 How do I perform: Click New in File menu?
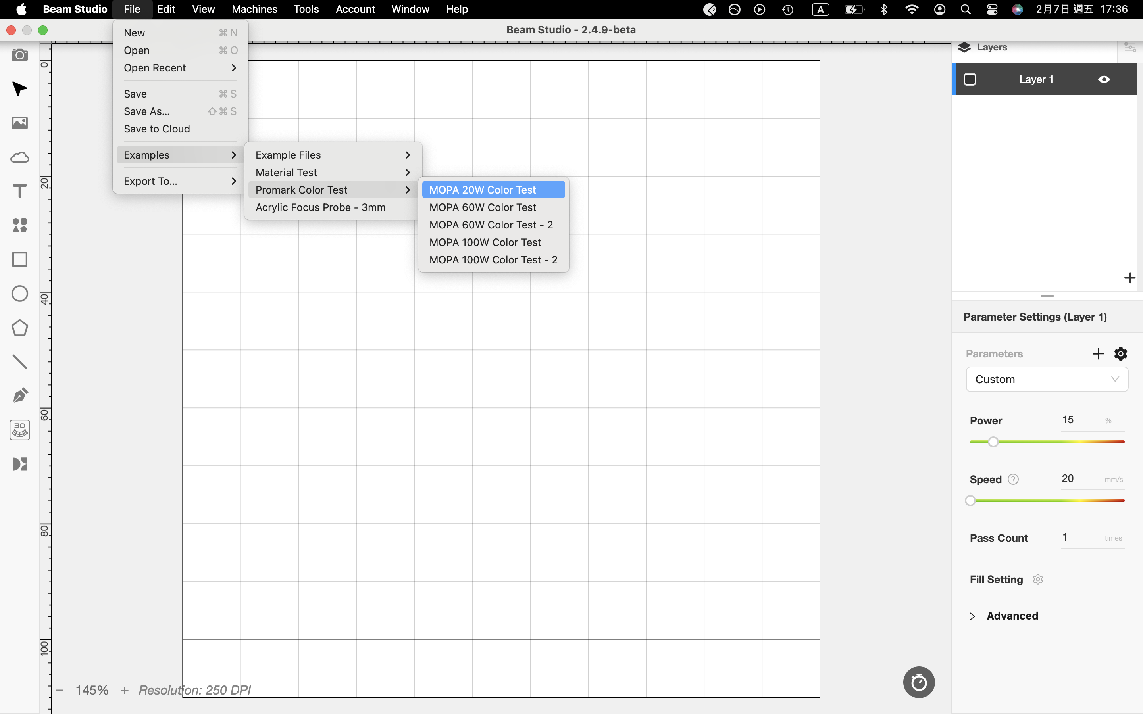(180, 33)
